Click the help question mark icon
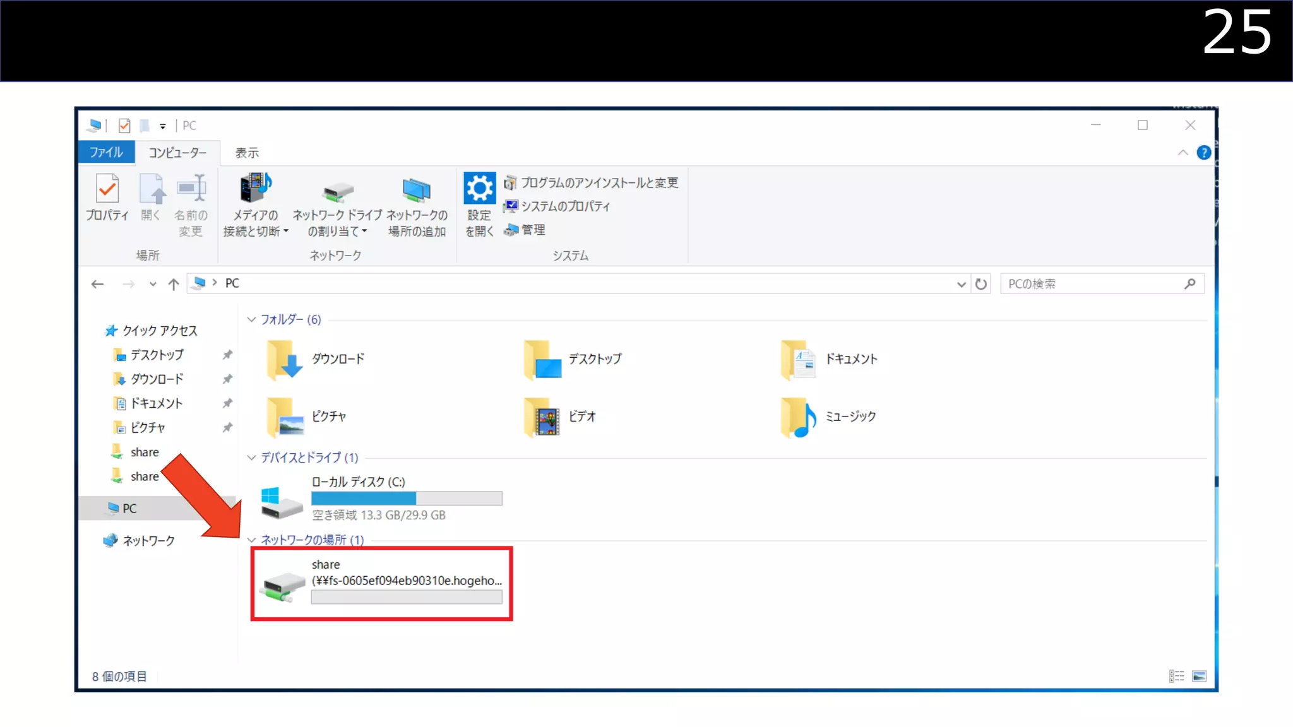Image resolution: width=1293 pixels, height=727 pixels. coord(1203,153)
